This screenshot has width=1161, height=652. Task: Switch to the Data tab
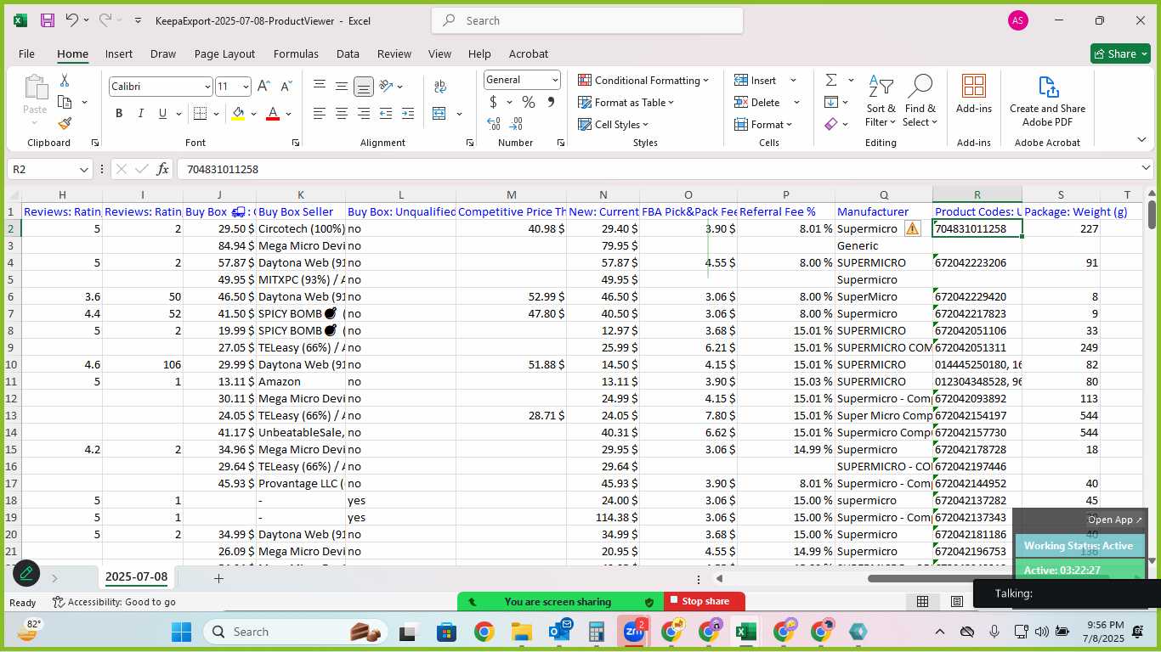348,53
